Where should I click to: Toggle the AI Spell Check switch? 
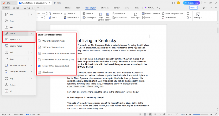pos(27,114)
